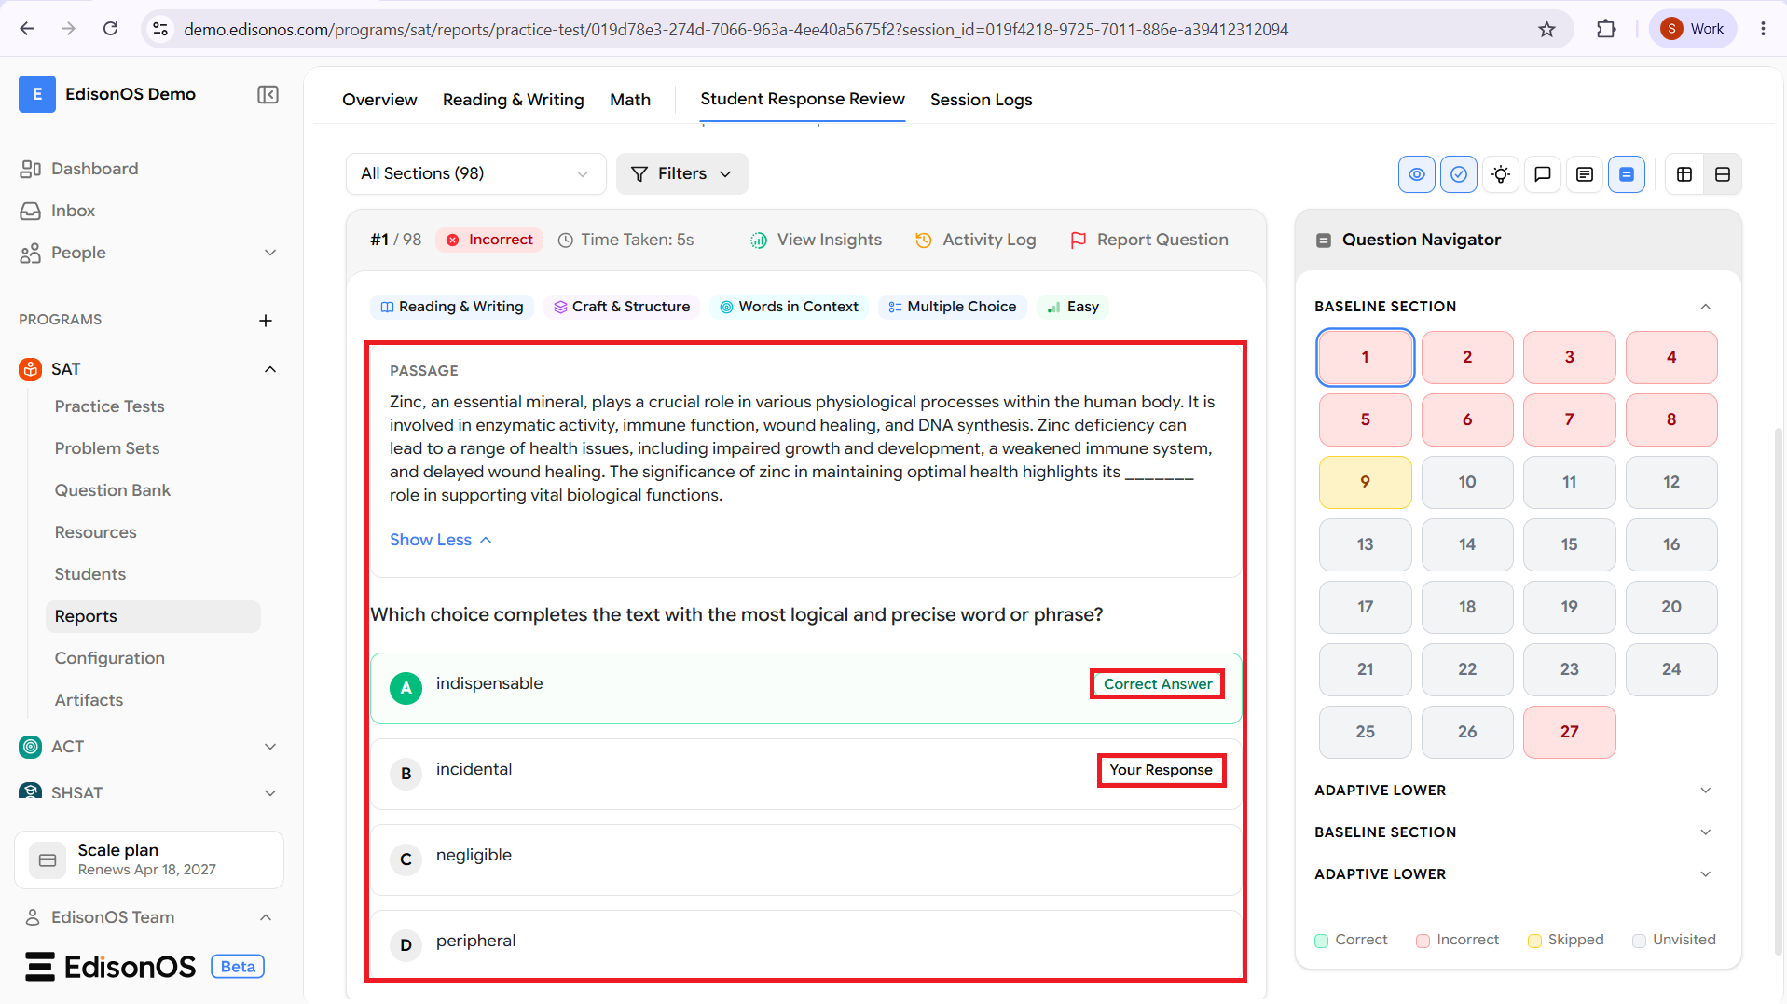This screenshot has width=1787, height=1004.
Task: Add a new program with plus icon
Action: click(x=266, y=320)
